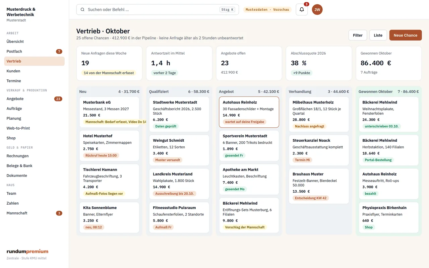Focus the search or command field
The image size is (429, 268).
click(158, 10)
